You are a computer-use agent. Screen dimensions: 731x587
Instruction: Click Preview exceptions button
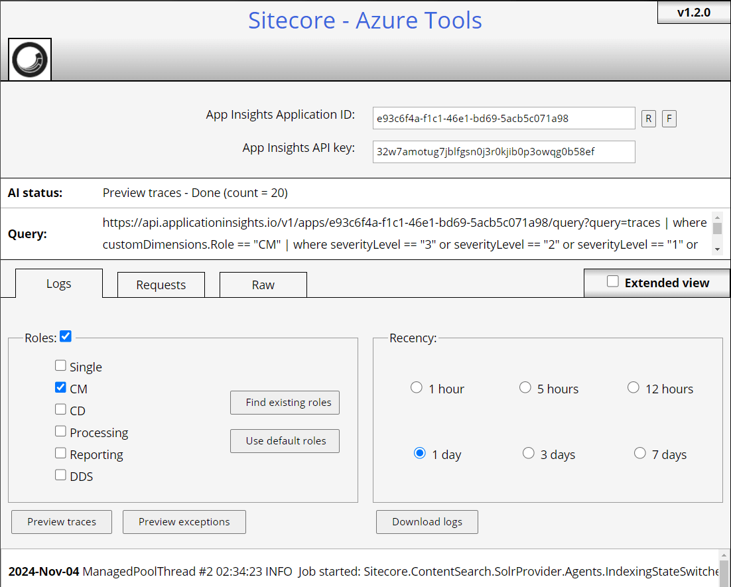click(184, 522)
